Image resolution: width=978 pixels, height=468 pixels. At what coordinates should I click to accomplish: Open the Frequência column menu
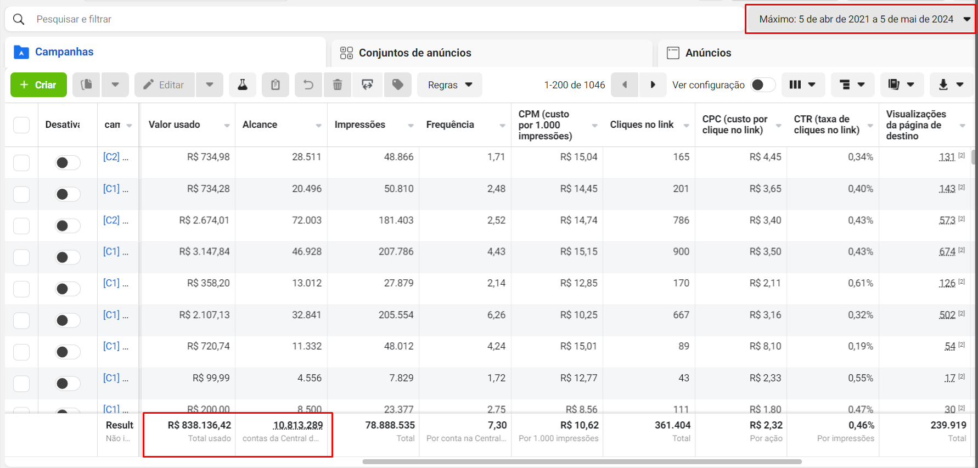tap(502, 126)
